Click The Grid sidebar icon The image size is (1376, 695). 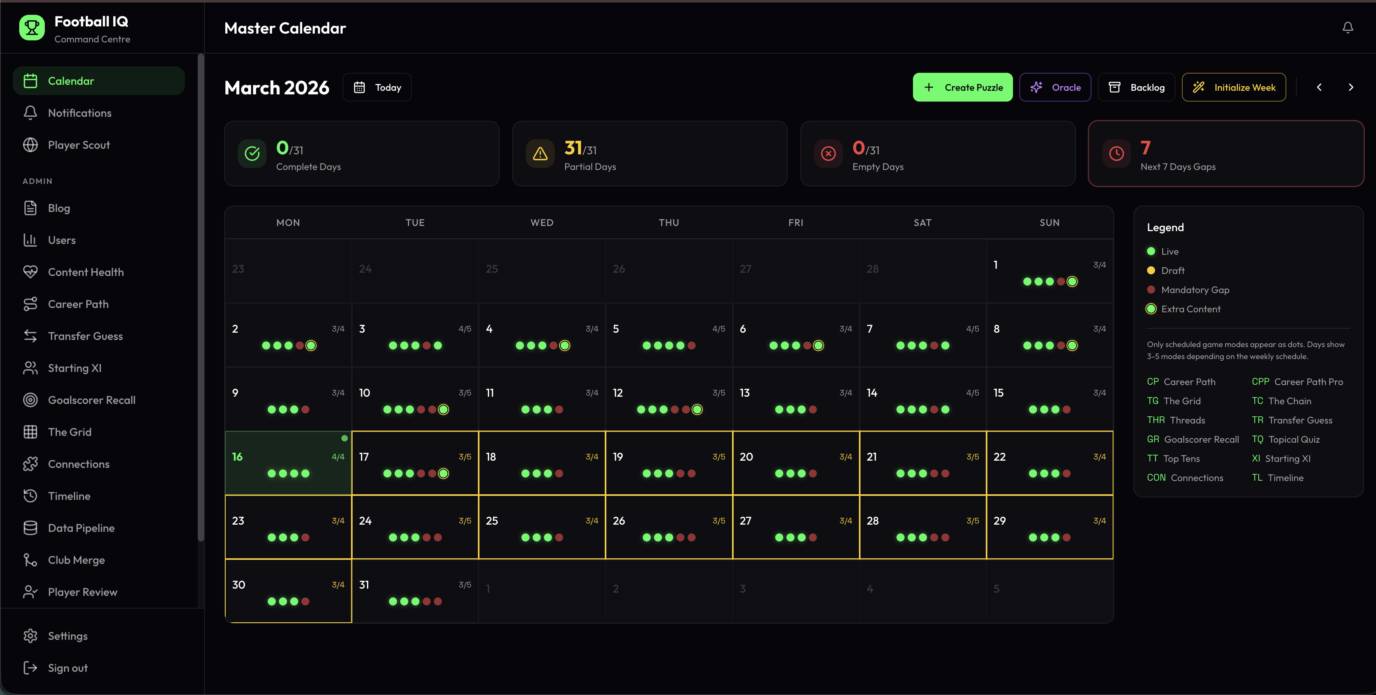click(x=30, y=432)
